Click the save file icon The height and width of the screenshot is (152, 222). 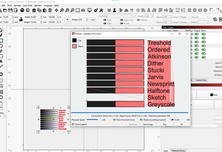pos(11,10)
